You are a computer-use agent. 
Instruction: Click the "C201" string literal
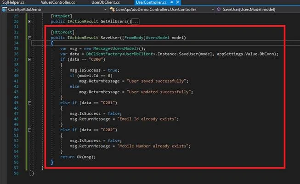[109, 103]
